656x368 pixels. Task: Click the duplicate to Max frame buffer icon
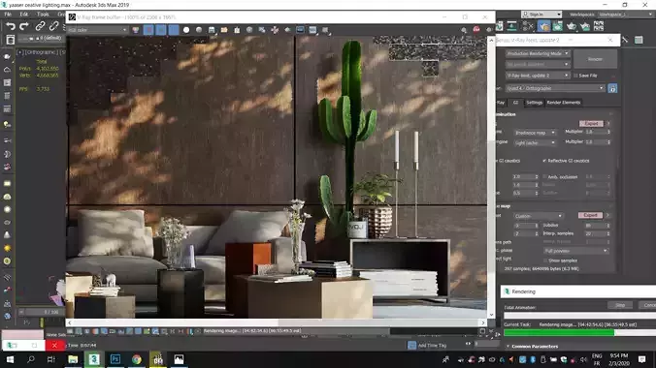pos(249,30)
